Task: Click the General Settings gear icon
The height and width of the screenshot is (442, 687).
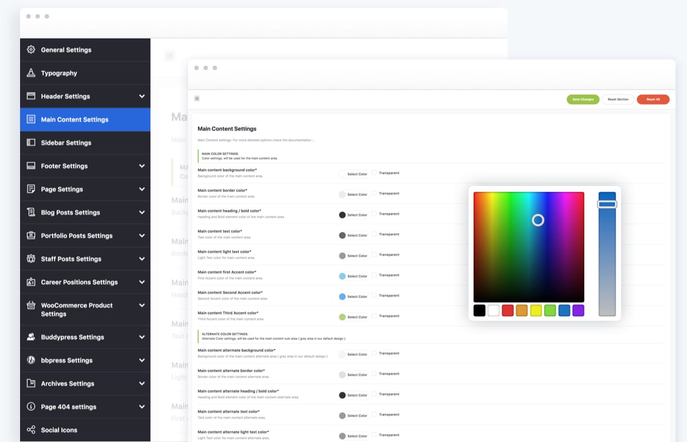Action: coord(31,50)
